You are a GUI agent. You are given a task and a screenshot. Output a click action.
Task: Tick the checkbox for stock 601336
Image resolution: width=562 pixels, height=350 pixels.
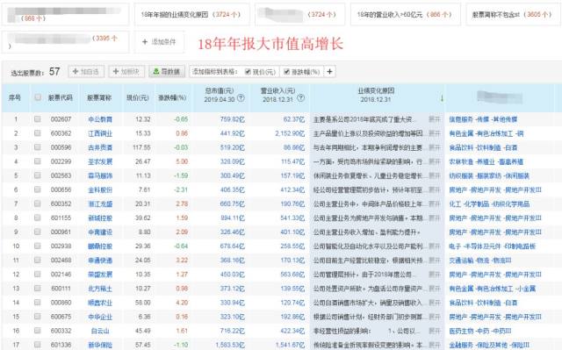37,345
